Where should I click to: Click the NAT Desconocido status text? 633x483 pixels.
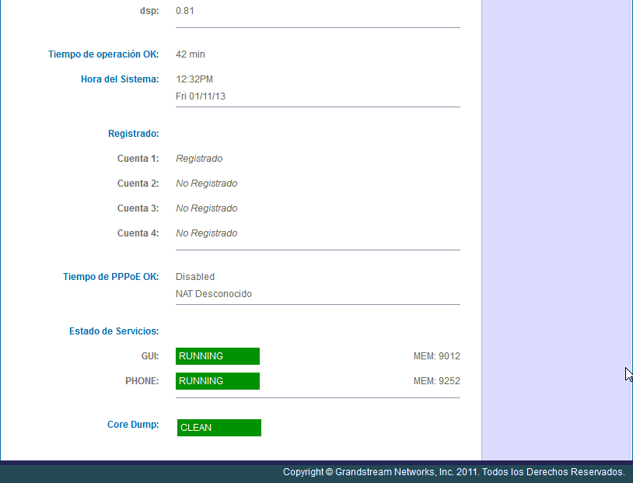pos(213,293)
